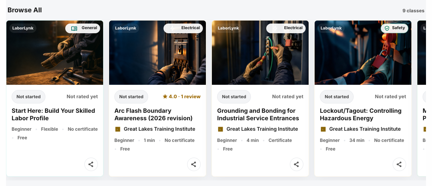The width and height of the screenshot is (432, 186).
Task: Click the 9 classes count
Action: [413, 11]
